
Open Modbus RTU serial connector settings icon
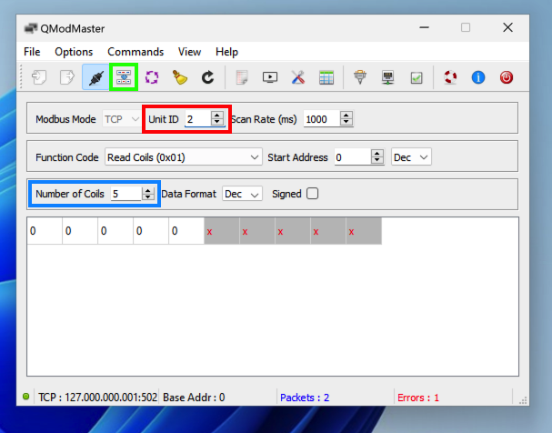tap(360, 77)
